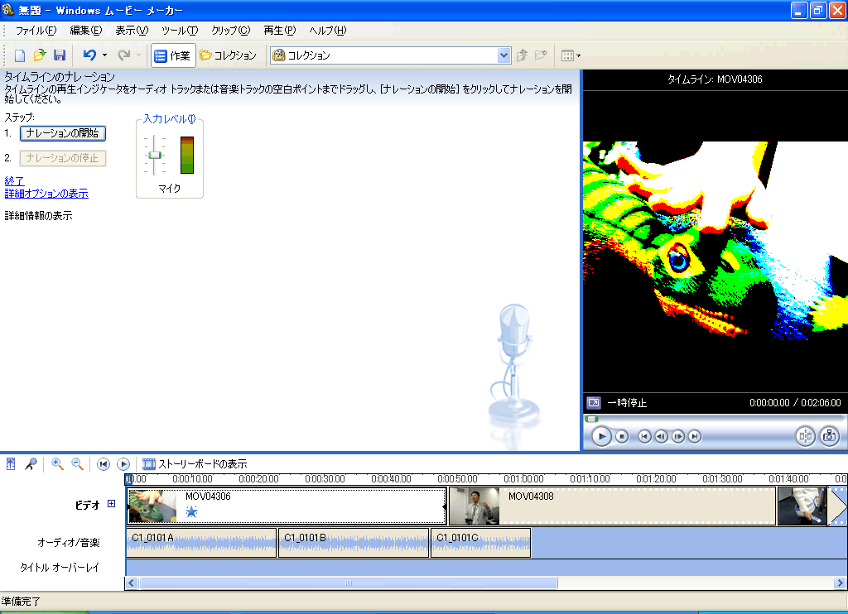Toggle the コレクション collections pane button
The image size is (848, 614).
tap(228, 55)
